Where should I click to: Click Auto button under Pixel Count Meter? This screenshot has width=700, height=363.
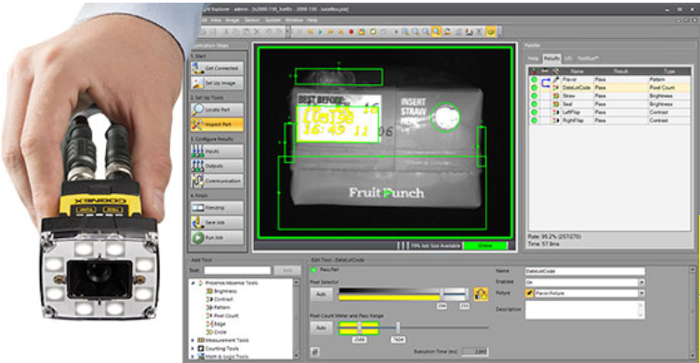(321, 328)
